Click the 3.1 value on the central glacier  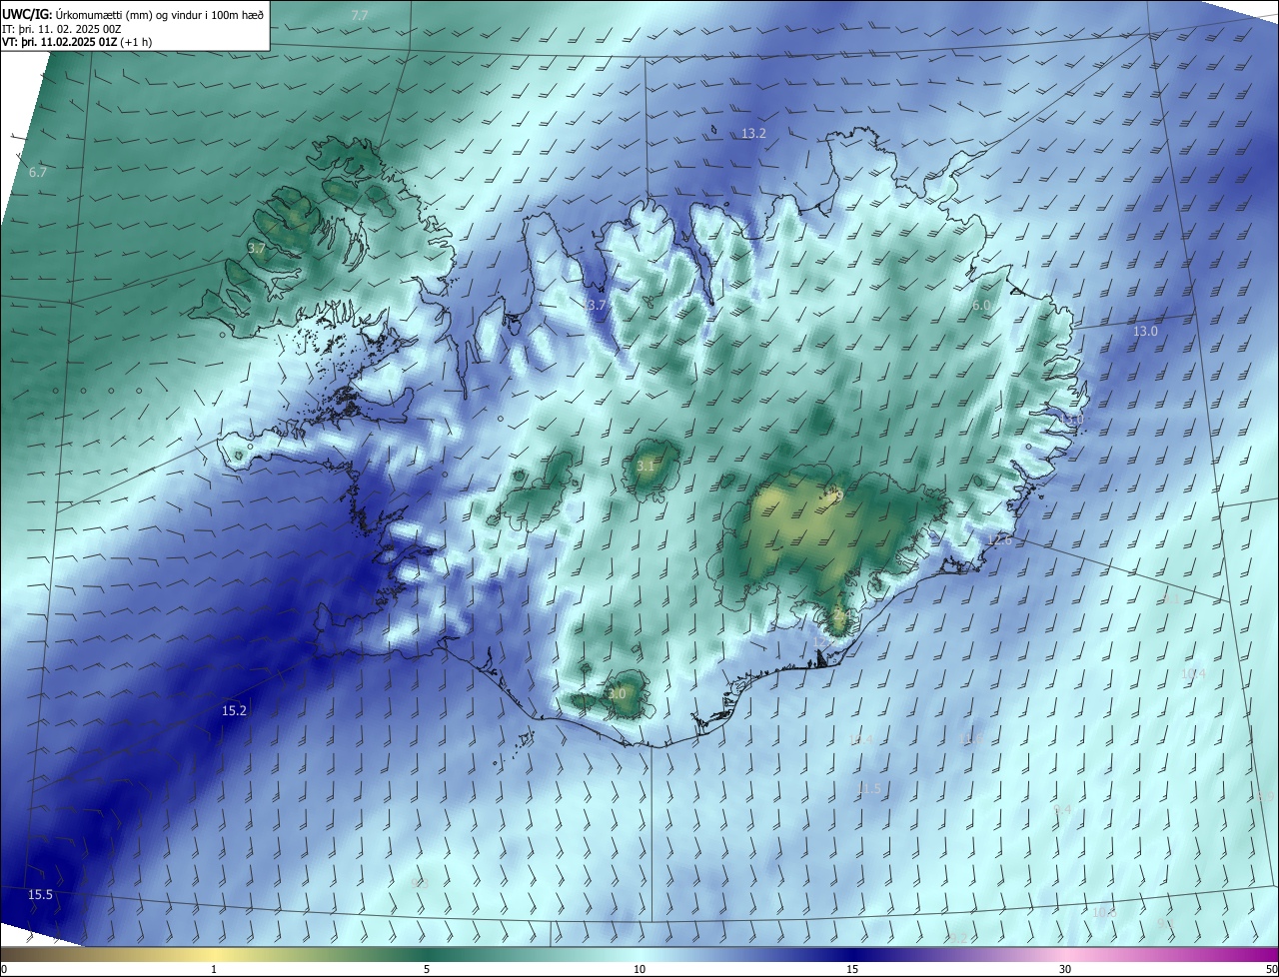tap(645, 466)
